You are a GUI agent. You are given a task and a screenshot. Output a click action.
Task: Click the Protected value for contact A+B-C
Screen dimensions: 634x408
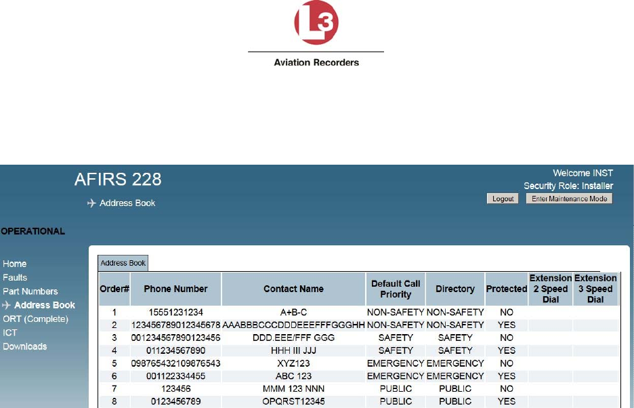click(506, 312)
